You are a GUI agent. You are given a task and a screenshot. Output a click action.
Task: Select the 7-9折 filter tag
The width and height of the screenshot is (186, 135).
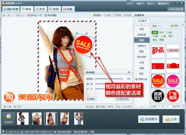169,32
